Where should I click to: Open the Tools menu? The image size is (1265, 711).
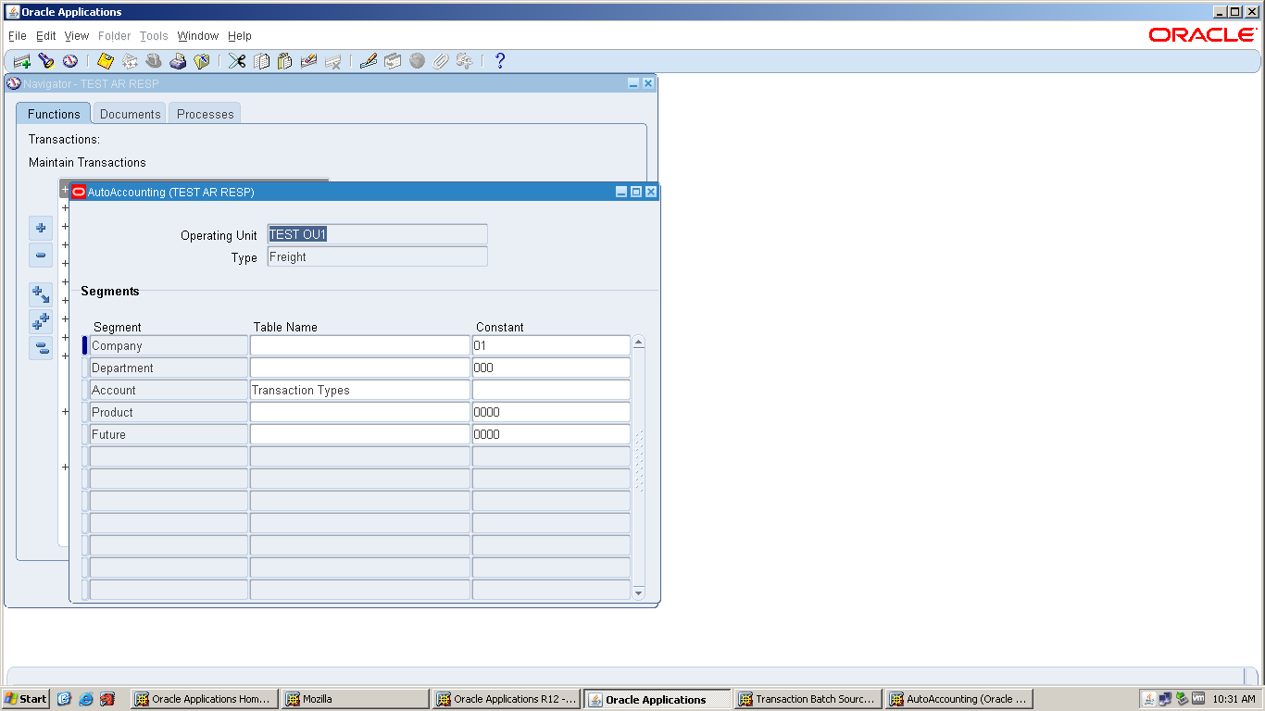[154, 36]
